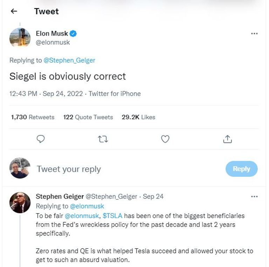This screenshot has width=269, height=267.
Task: Like the tweet with heart icon
Action: pos(165,139)
